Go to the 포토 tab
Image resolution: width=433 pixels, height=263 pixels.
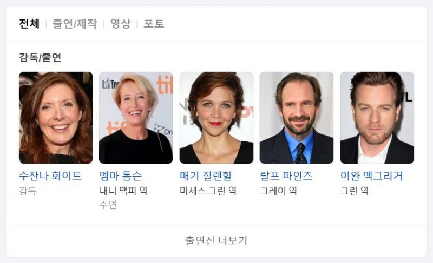click(x=154, y=24)
